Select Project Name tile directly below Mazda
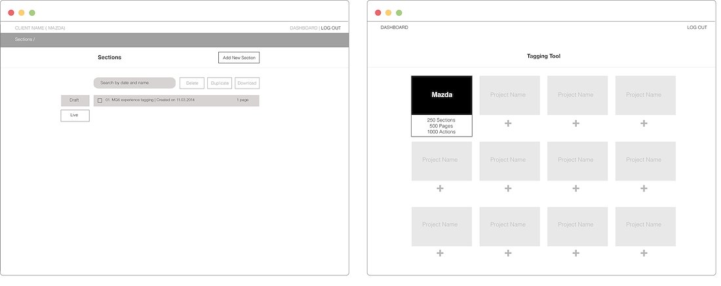This screenshot has width=721, height=286. [x=441, y=161]
